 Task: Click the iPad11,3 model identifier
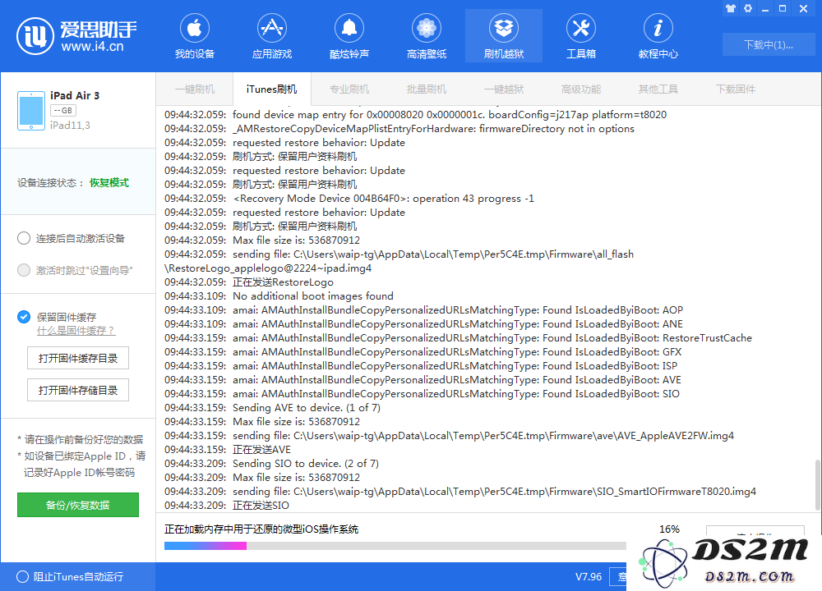[70, 125]
